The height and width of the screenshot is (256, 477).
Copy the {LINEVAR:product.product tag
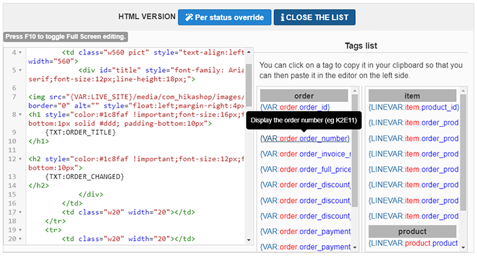point(413,243)
